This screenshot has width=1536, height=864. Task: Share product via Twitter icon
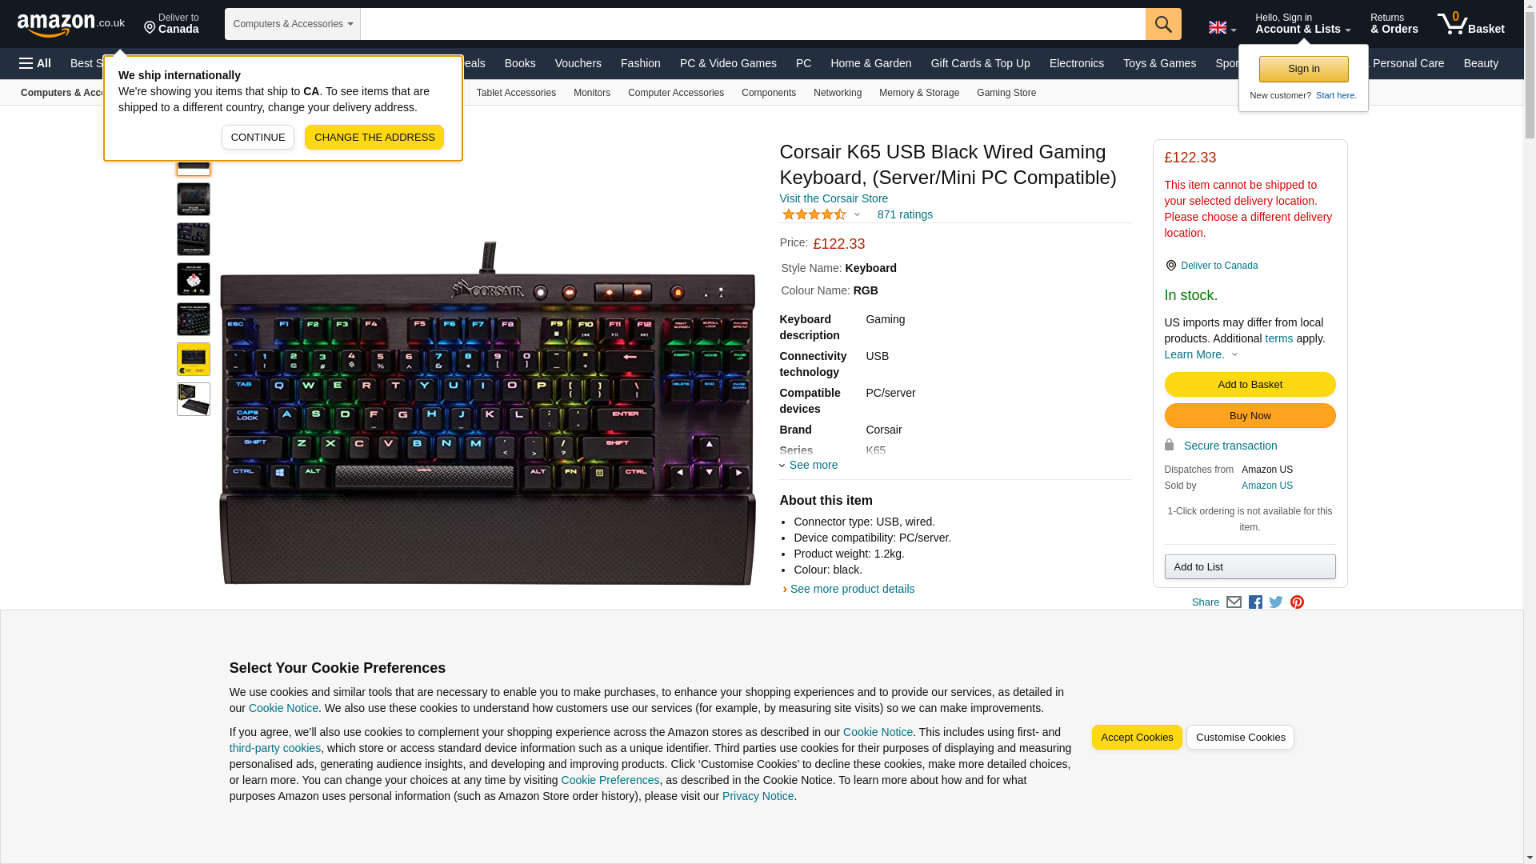coord(1276,602)
